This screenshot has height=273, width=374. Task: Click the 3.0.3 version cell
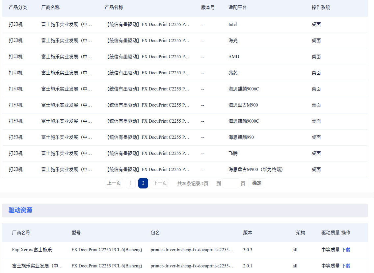(x=248, y=250)
